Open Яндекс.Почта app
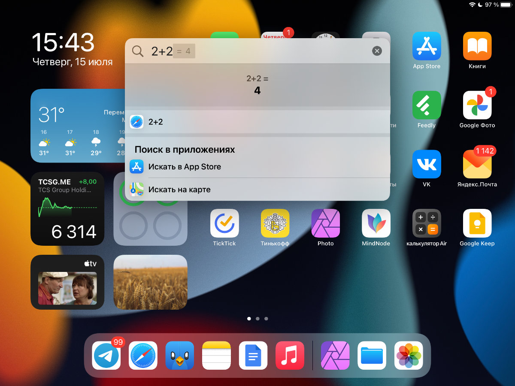 (477, 164)
